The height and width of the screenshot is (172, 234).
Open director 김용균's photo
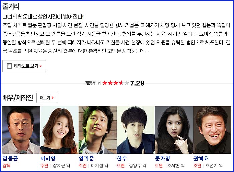pos(21,130)
